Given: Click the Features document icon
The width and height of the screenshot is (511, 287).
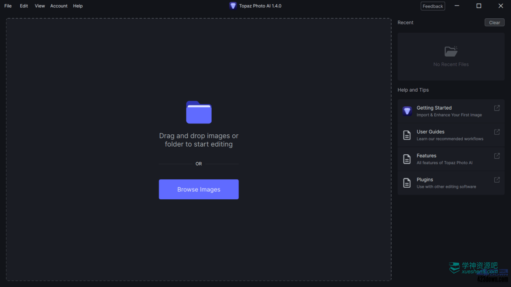Looking at the screenshot, I should click(407, 159).
